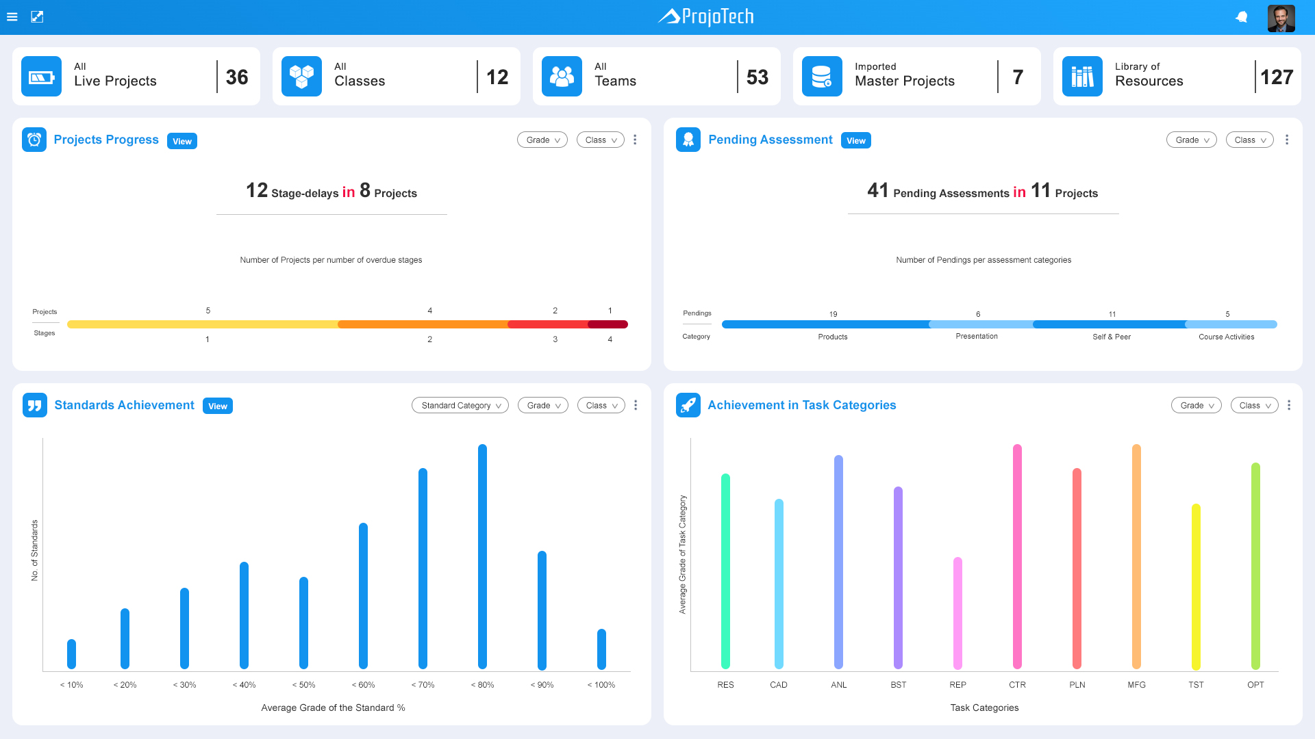The image size is (1315, 739).
Task: Expand Grade dropdown in Projects Progress
Action: [x=542, y=140]
